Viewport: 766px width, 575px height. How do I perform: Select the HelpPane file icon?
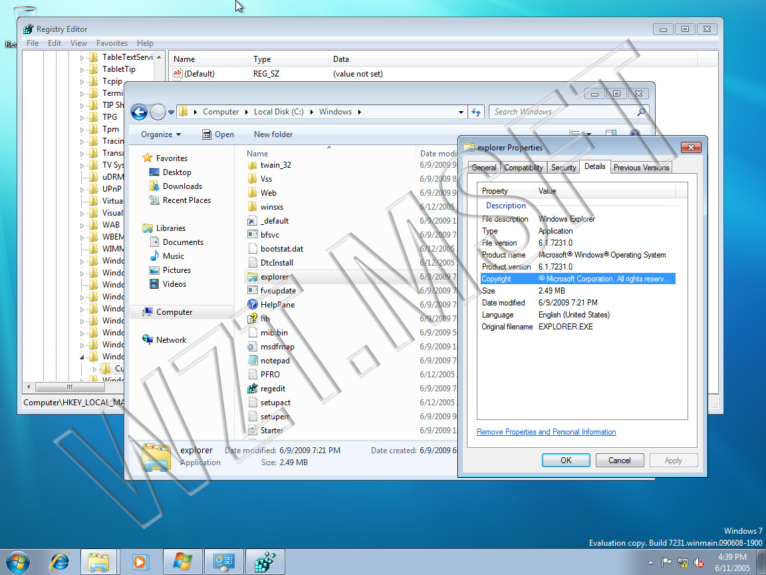pyautogui.click(x=252, y=305)
